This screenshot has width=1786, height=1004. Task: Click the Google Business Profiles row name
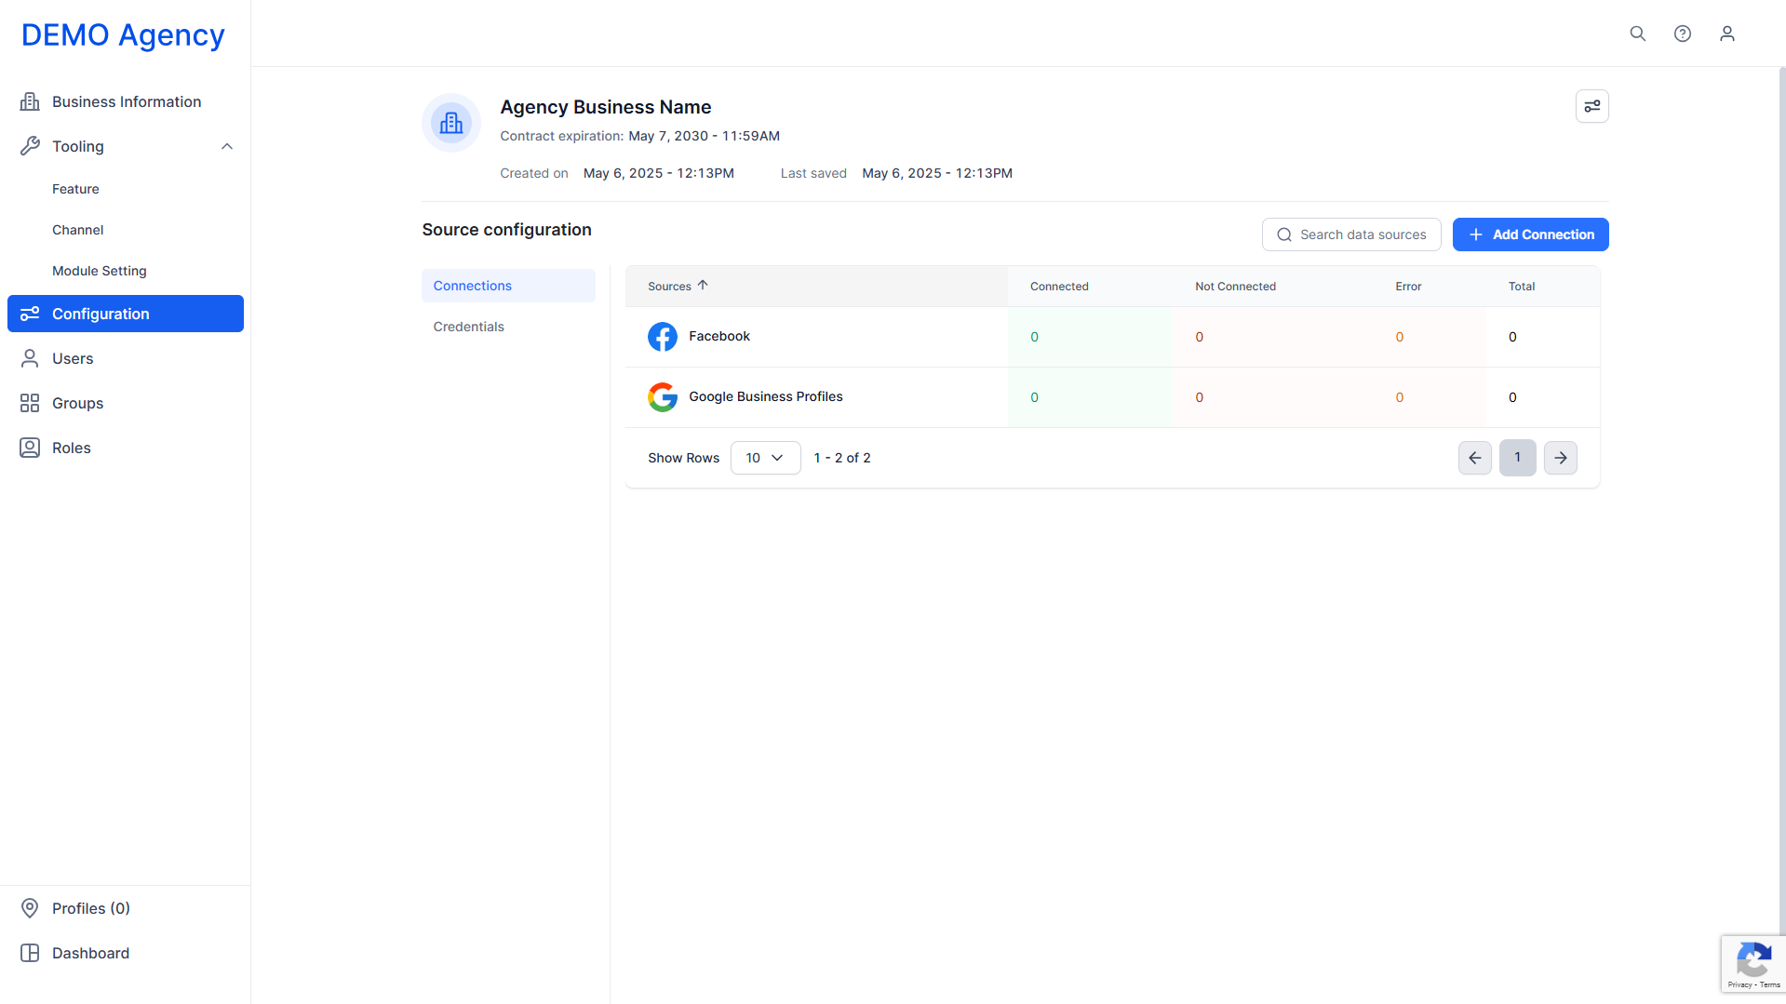click(766, 396)
